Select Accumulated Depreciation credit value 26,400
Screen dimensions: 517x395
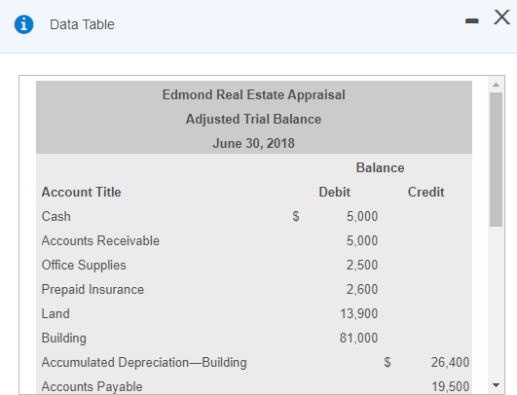(x=450, y=362)
